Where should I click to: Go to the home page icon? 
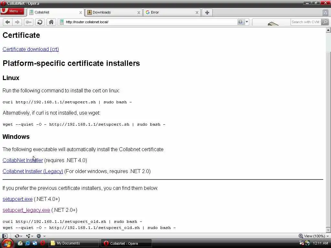(x=51, y=22)
